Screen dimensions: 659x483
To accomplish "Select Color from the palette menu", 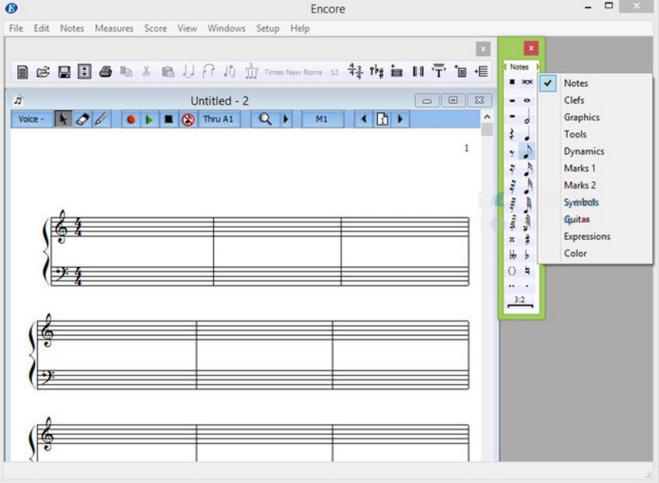I will pyautogui.click(x=575, y=253).
